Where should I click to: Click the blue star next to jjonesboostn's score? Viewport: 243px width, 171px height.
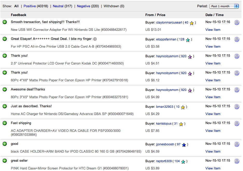click(184, 145)
